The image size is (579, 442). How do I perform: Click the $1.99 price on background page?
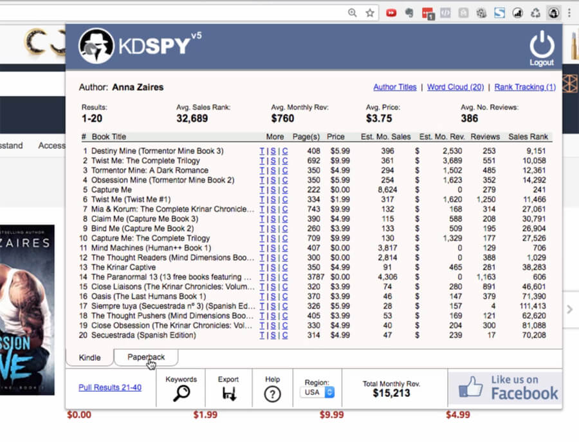click(x=205, y=415)
